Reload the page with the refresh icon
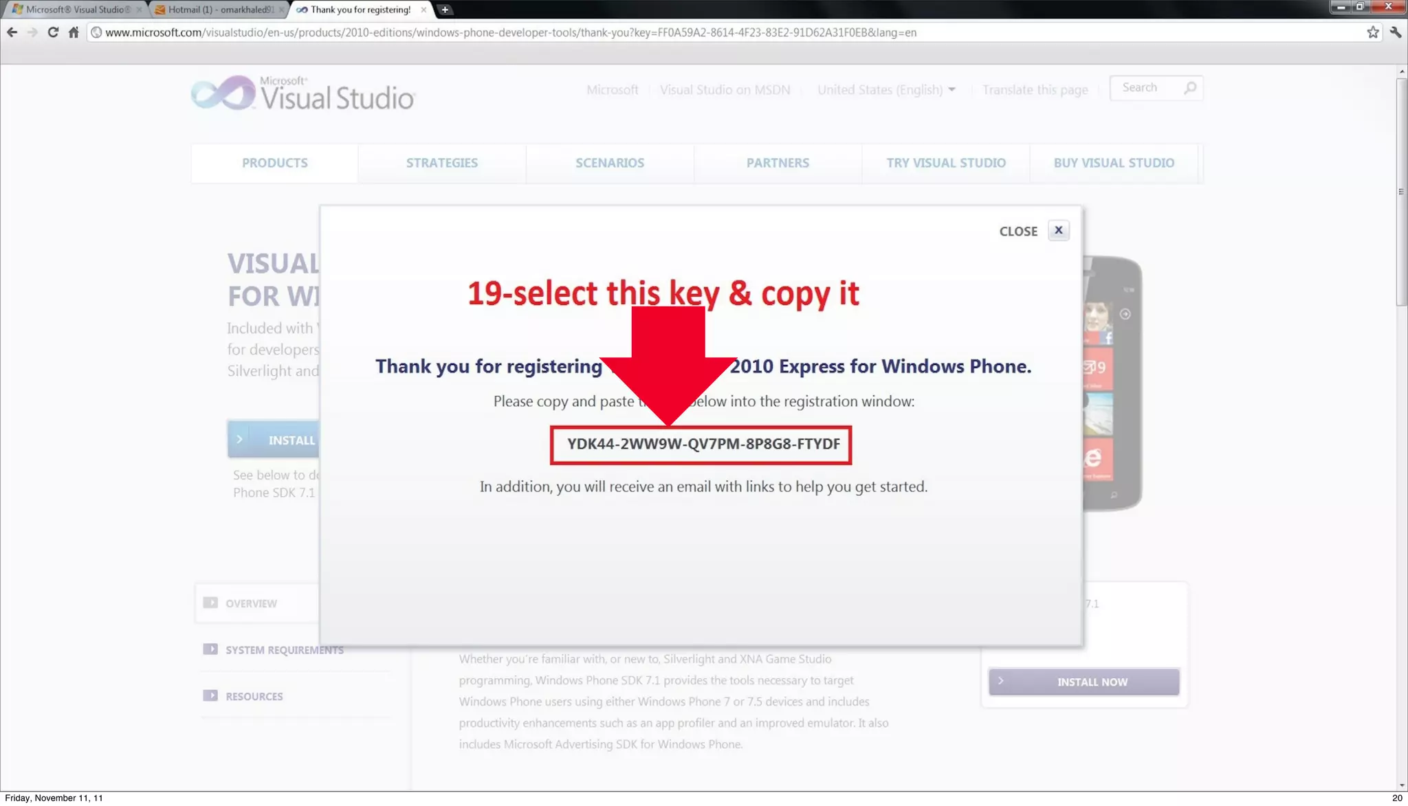1408x806 pixels. pyautogui.click(x=53, y=32)
